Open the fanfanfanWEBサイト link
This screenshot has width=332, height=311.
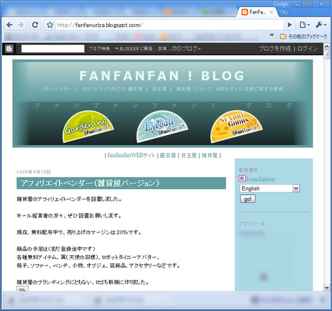tap(131, 155)
